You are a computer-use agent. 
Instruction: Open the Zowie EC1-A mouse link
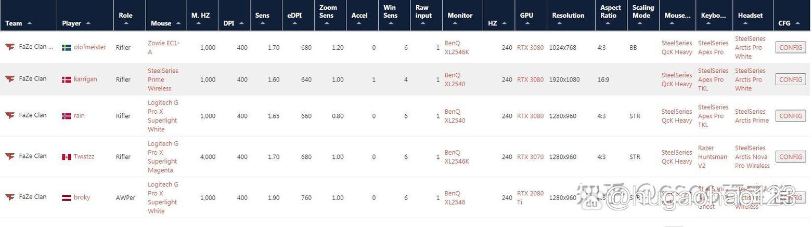[x=163, y=48]
